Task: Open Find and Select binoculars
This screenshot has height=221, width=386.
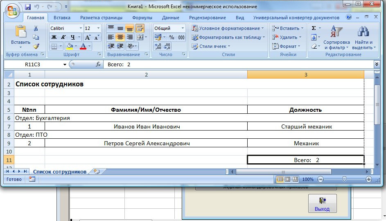Action: pos(363,38)
